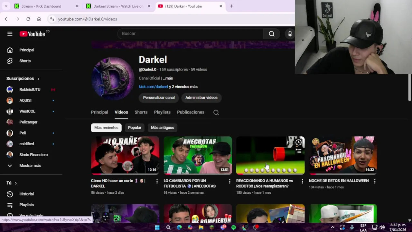Screen dimensions: 412x232
Task: Select the 'Popular' filter chip
Action: point(135,128)
